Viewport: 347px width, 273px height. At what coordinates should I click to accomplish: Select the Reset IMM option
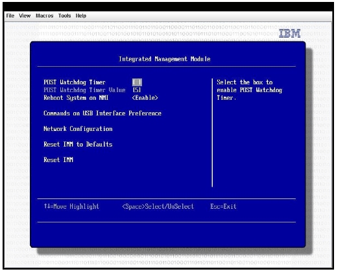tap(58, 160)
